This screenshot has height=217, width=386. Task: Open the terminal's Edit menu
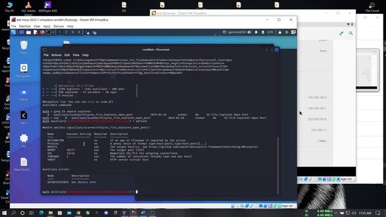pyautogui.click(x=67, y=55)
